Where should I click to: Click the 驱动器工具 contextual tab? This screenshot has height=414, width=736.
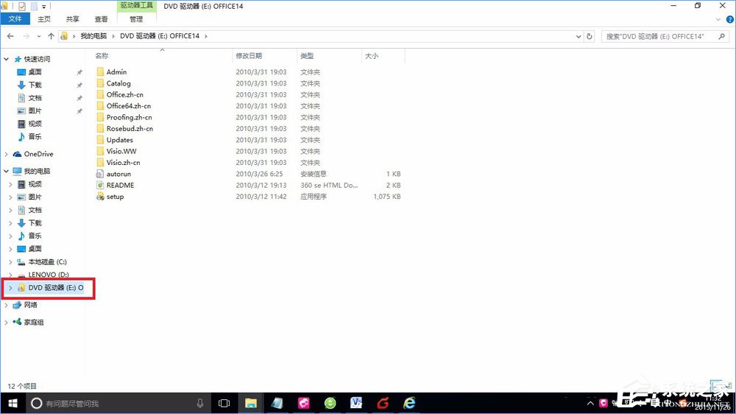pos(136,6)
